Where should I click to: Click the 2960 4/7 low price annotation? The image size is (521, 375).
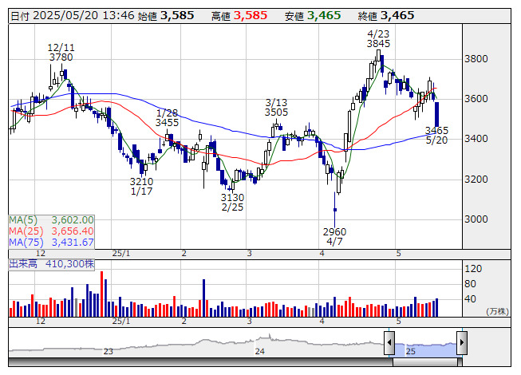coord(334,236)
